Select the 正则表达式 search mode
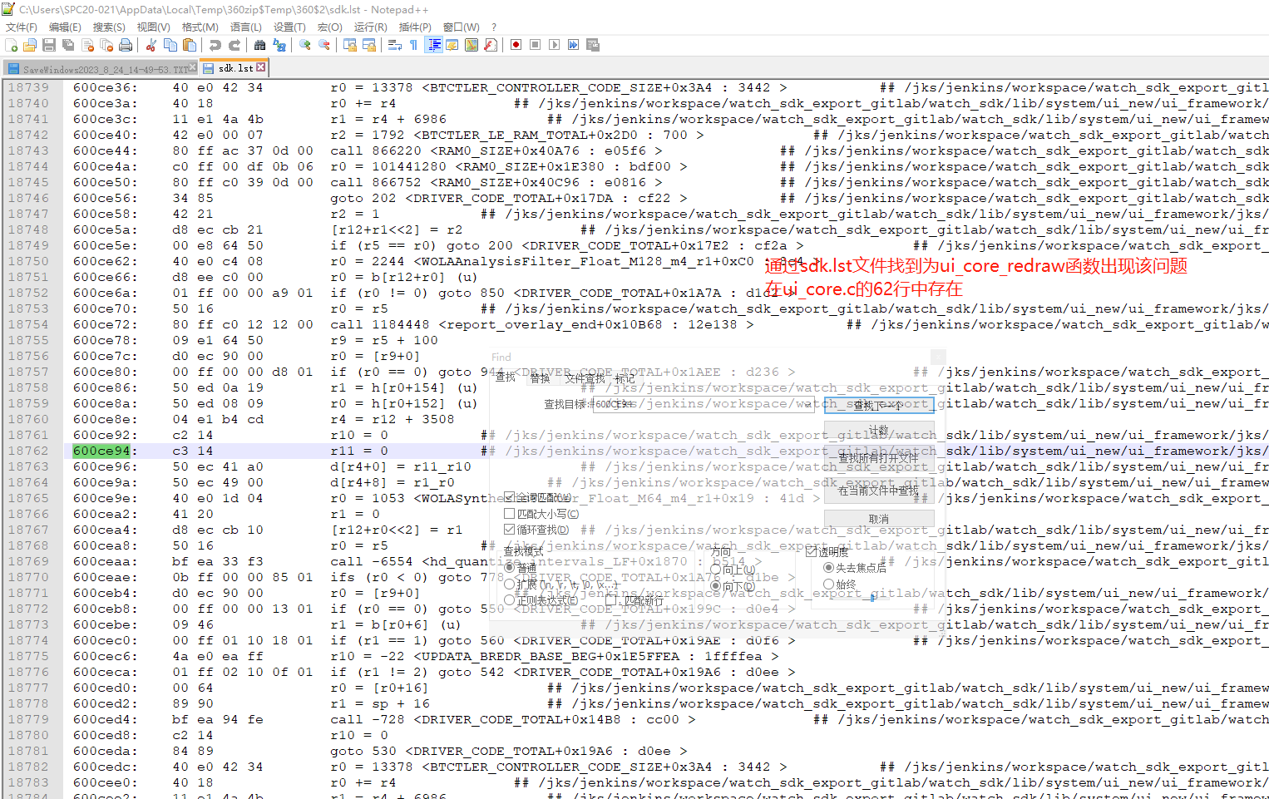 (510, 600)
